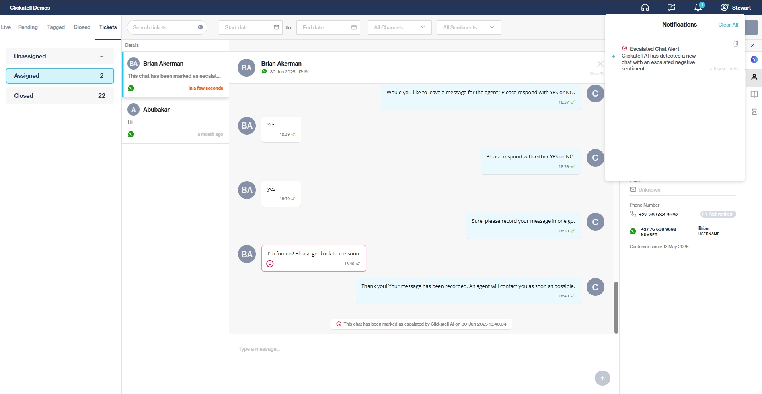Viewport: 762px width, 394px height.
Task: Click the conversation vertical scrollbar
Action: pyautogui.click(x=616, y=307)
